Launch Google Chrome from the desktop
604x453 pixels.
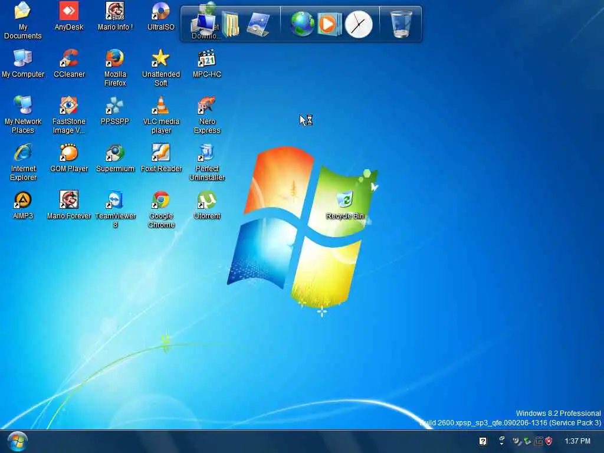pos(161,209)
